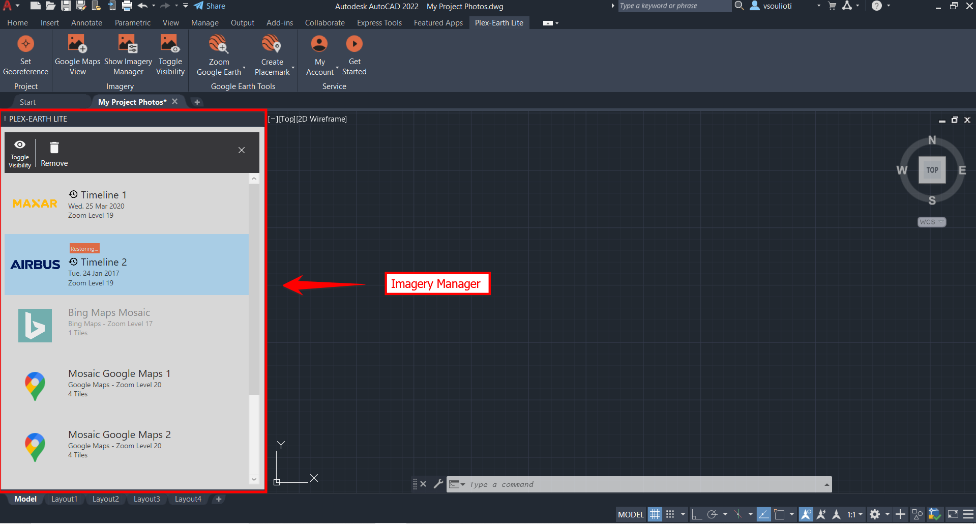Click the Get Started button
This screenshot has width=976, height=524.
click(354, 55)
